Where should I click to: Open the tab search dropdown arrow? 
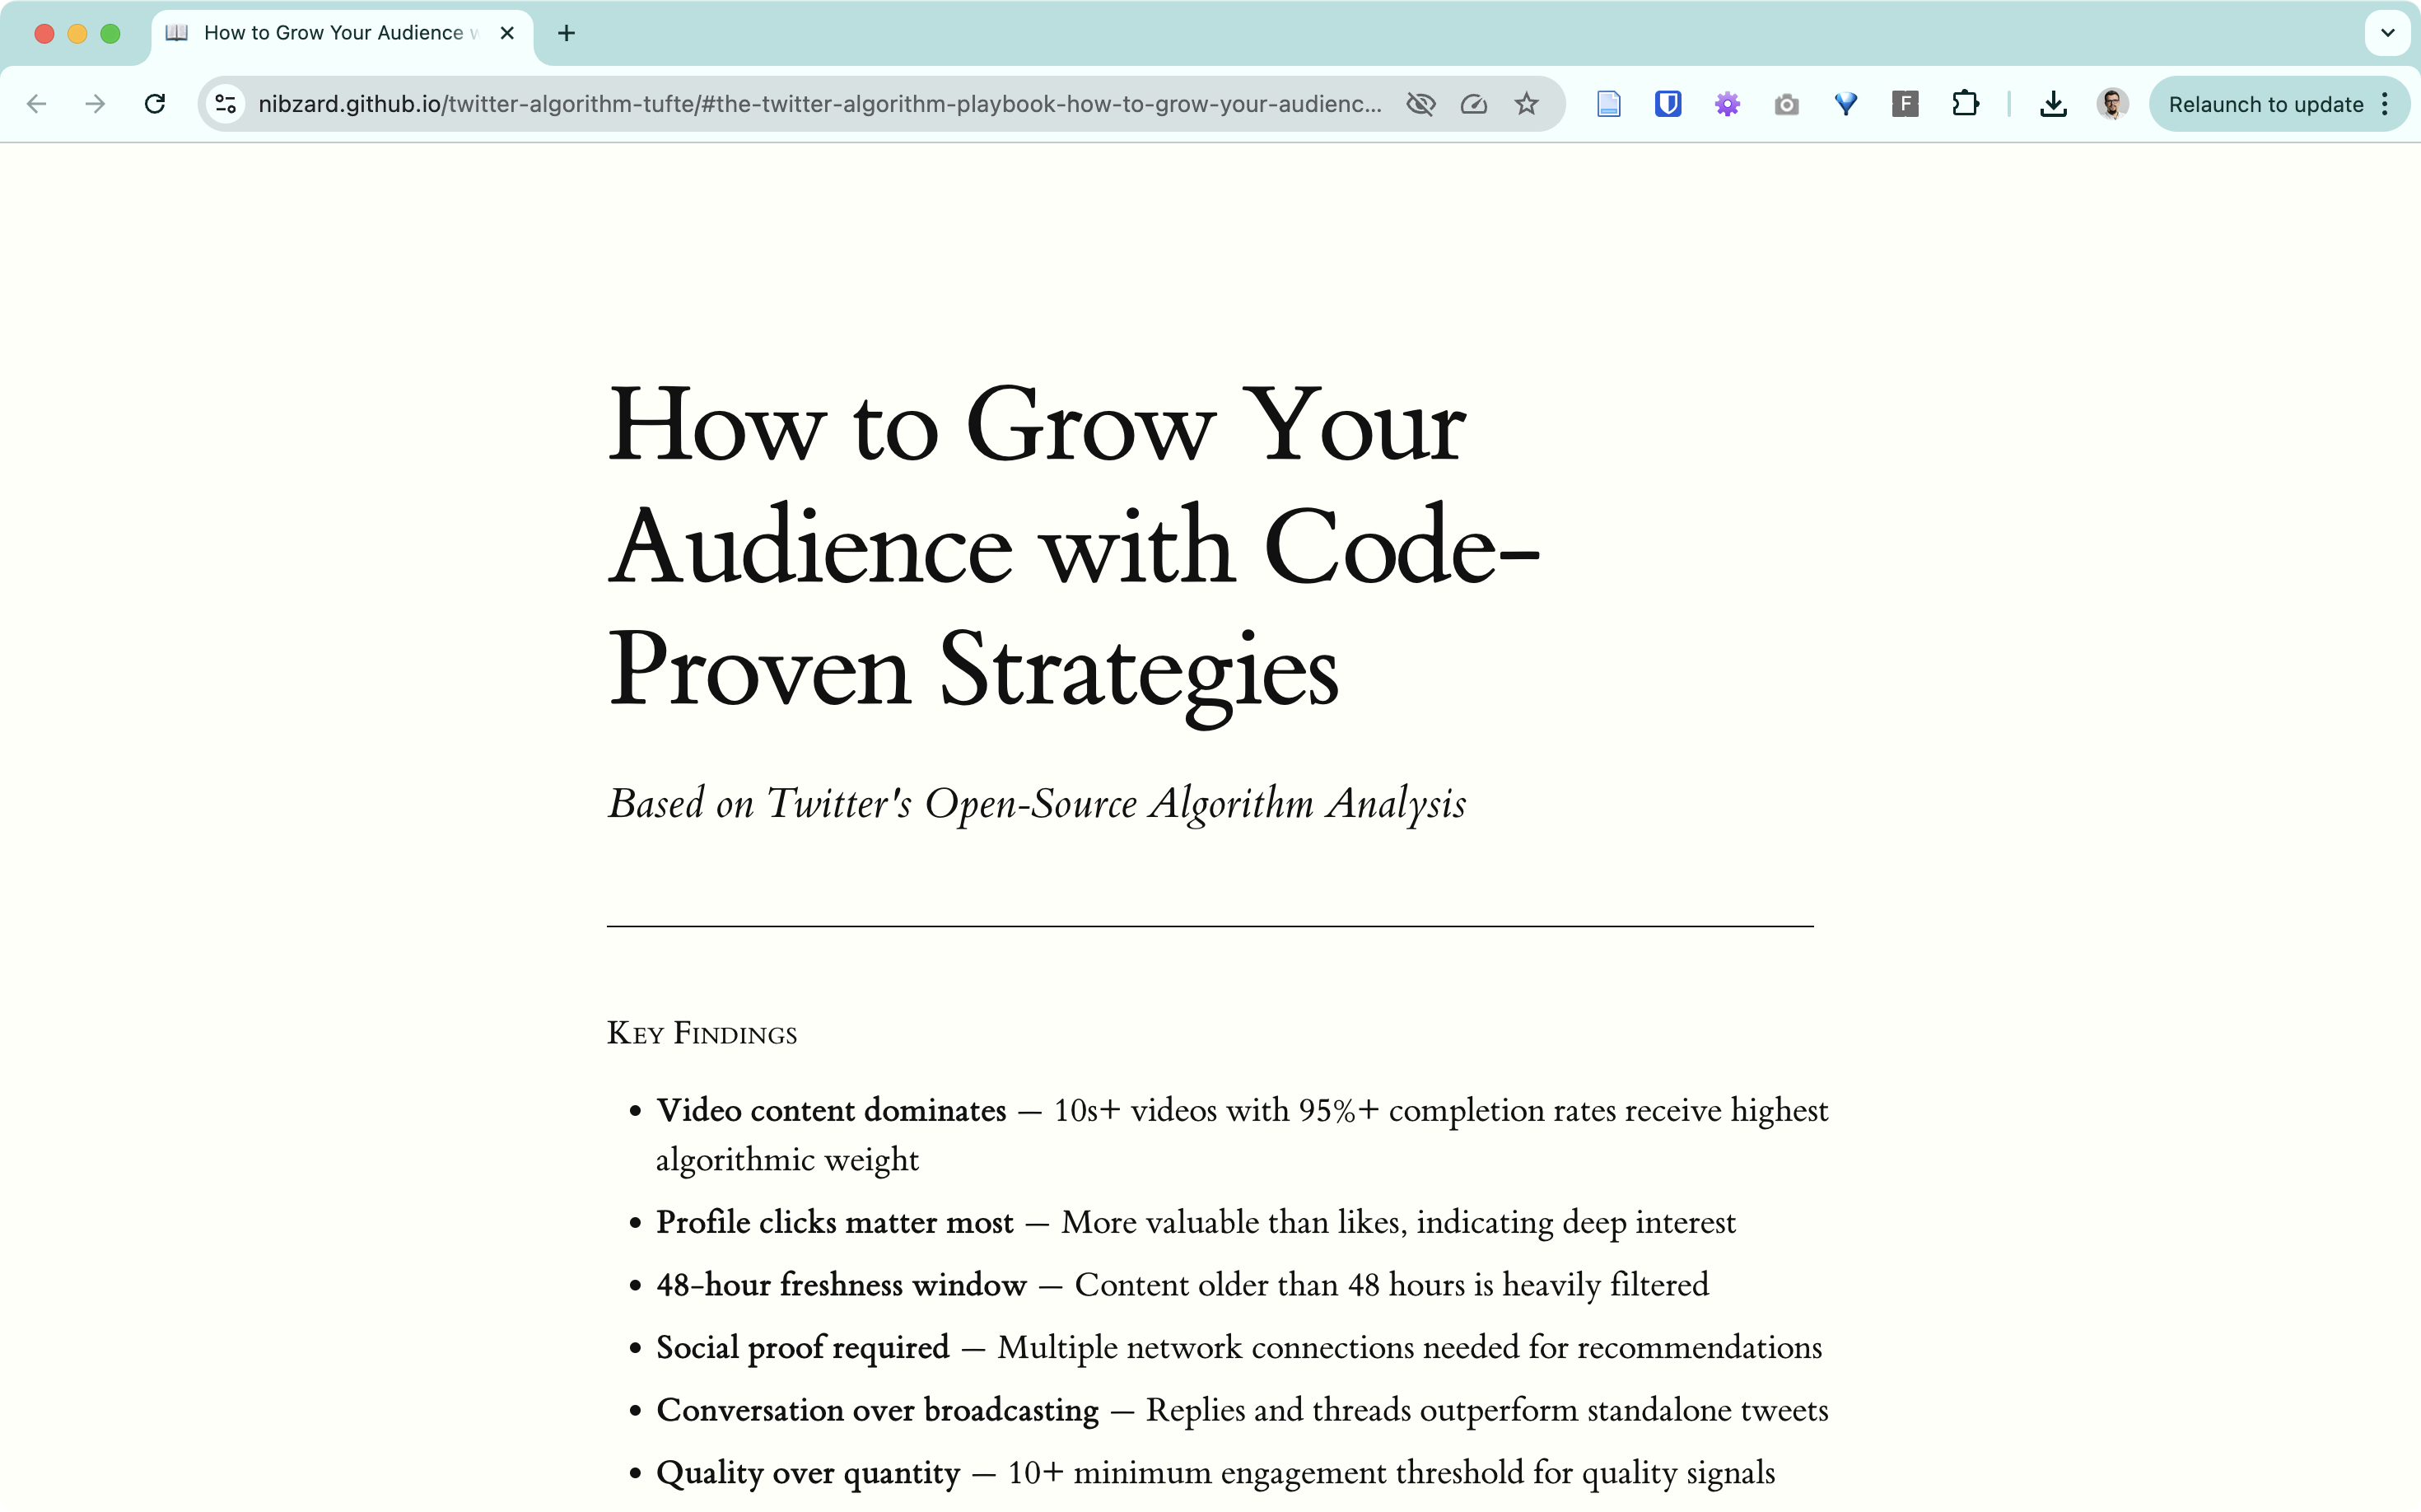point(2388,33)
